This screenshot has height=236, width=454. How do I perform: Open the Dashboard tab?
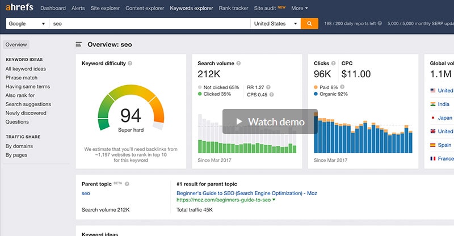(53, 8)
